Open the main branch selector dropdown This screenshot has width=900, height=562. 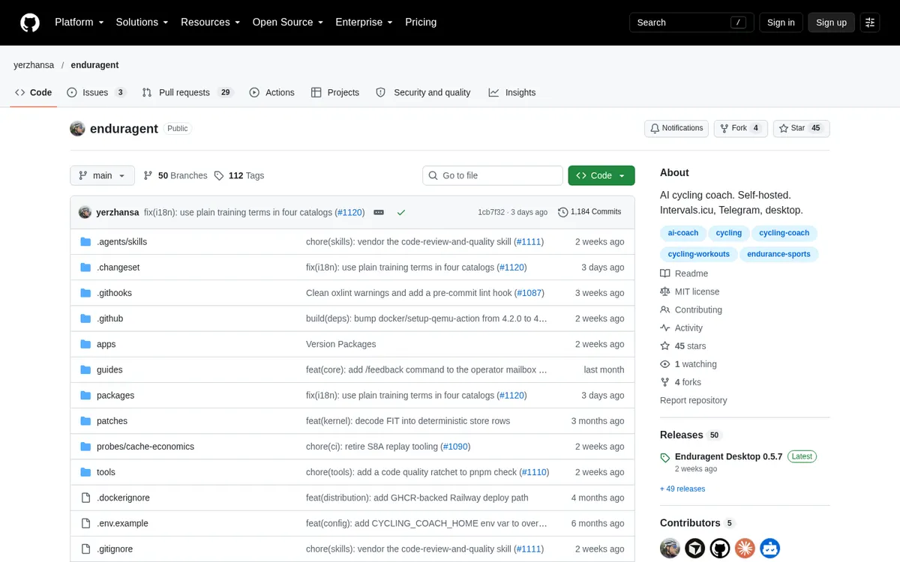click(103, 175)
